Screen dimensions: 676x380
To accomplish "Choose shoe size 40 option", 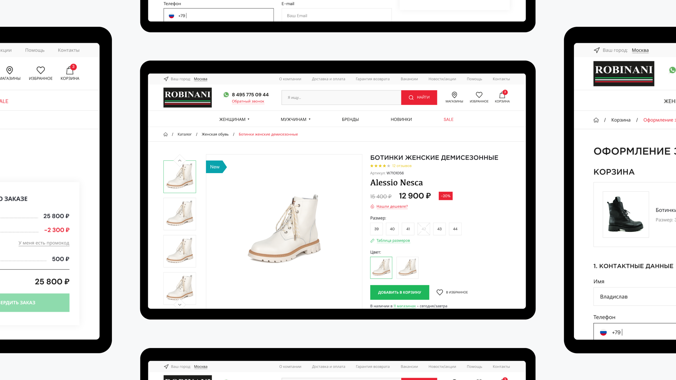I will click(x=392, y=229).
